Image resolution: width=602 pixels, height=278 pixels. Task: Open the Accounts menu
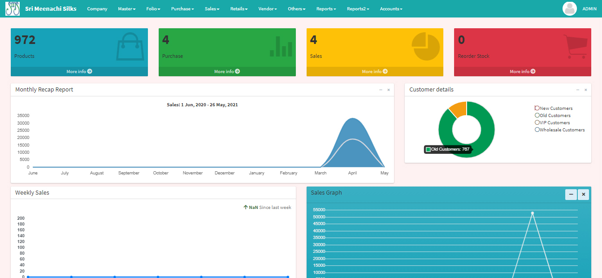(x=391, y=9)
